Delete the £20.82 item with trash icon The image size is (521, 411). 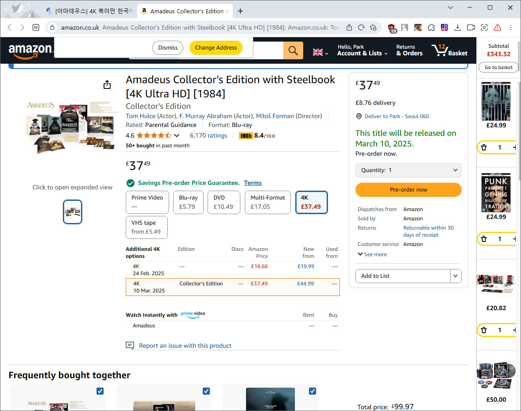tap(484, 330)
